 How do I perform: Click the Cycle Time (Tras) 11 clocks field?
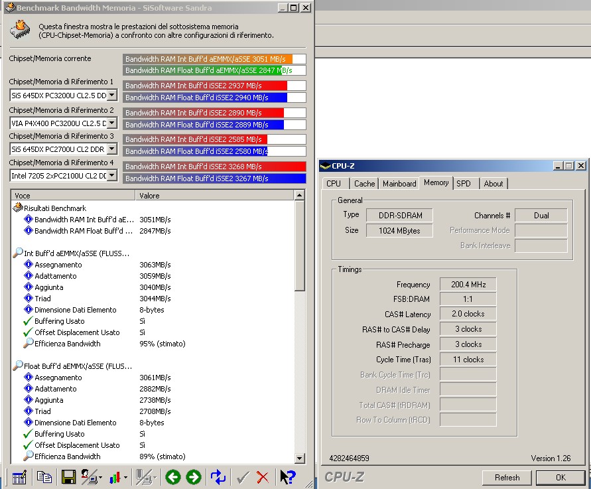point(468,360)
